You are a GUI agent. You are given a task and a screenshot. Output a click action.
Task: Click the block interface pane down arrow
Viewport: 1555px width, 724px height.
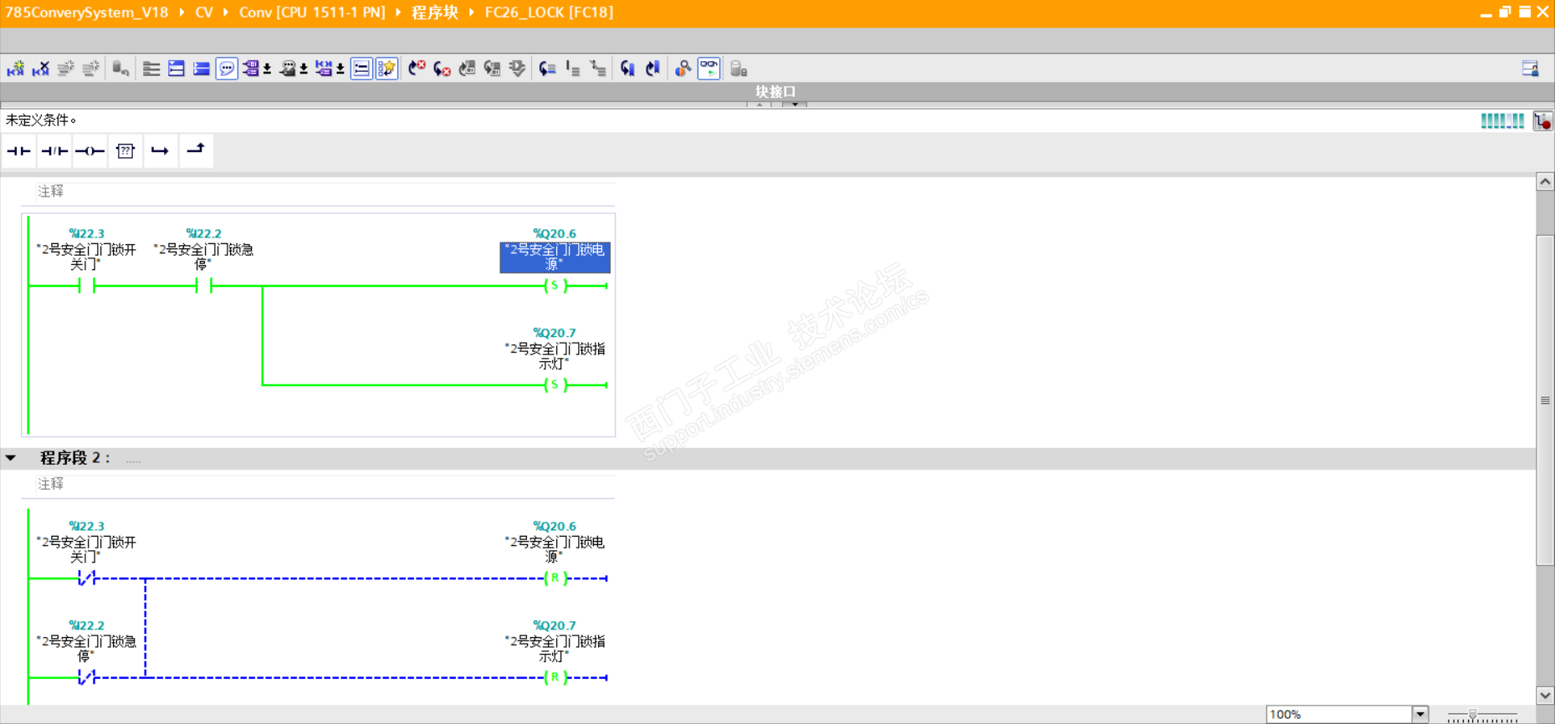pos(795,105)
